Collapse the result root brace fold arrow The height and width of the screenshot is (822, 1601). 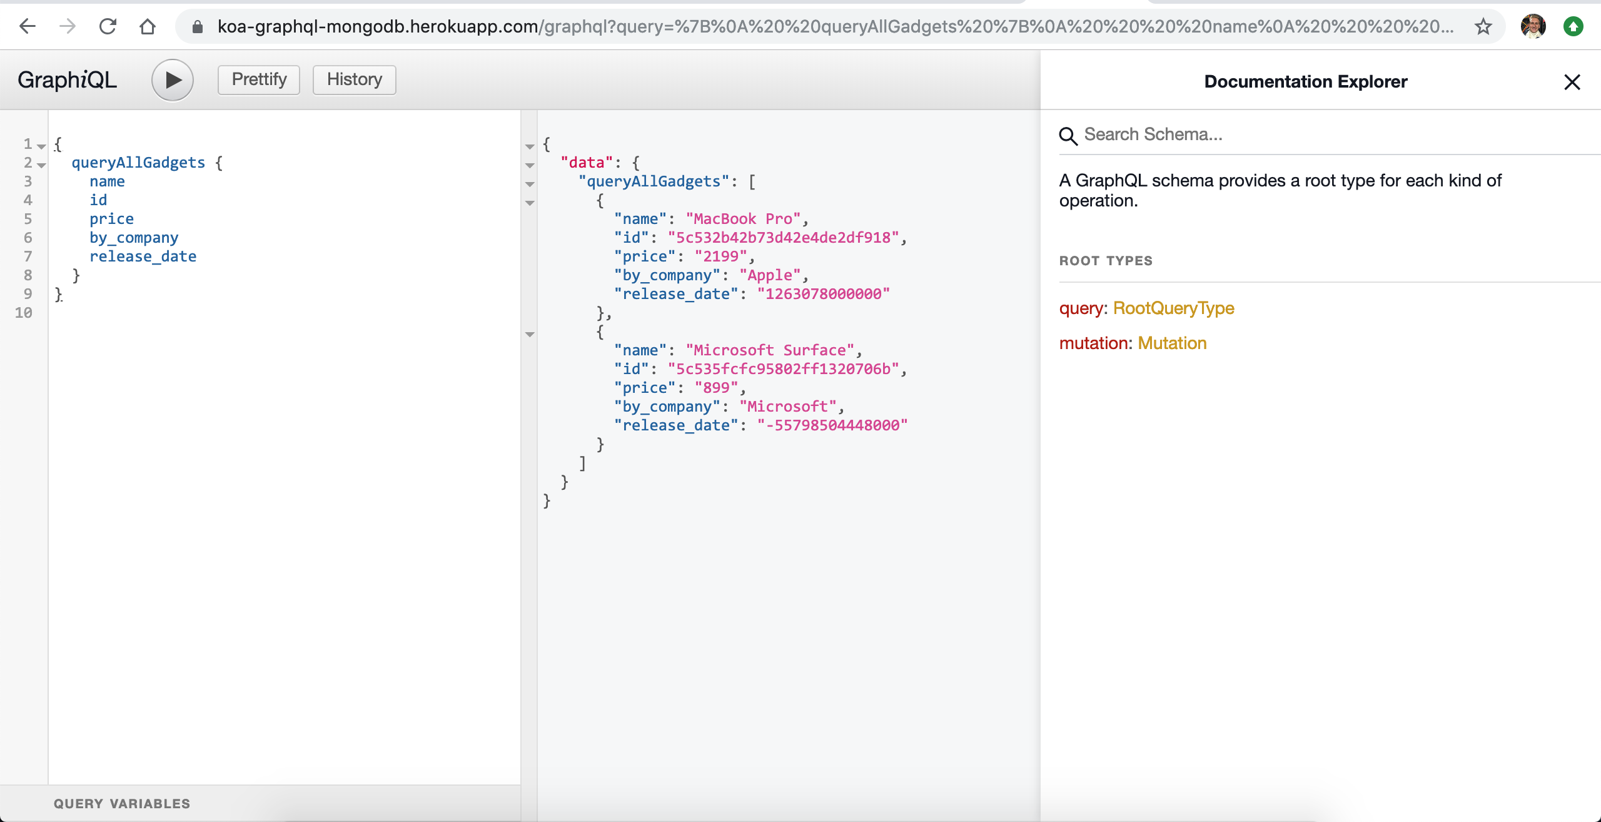coord(530,146)
